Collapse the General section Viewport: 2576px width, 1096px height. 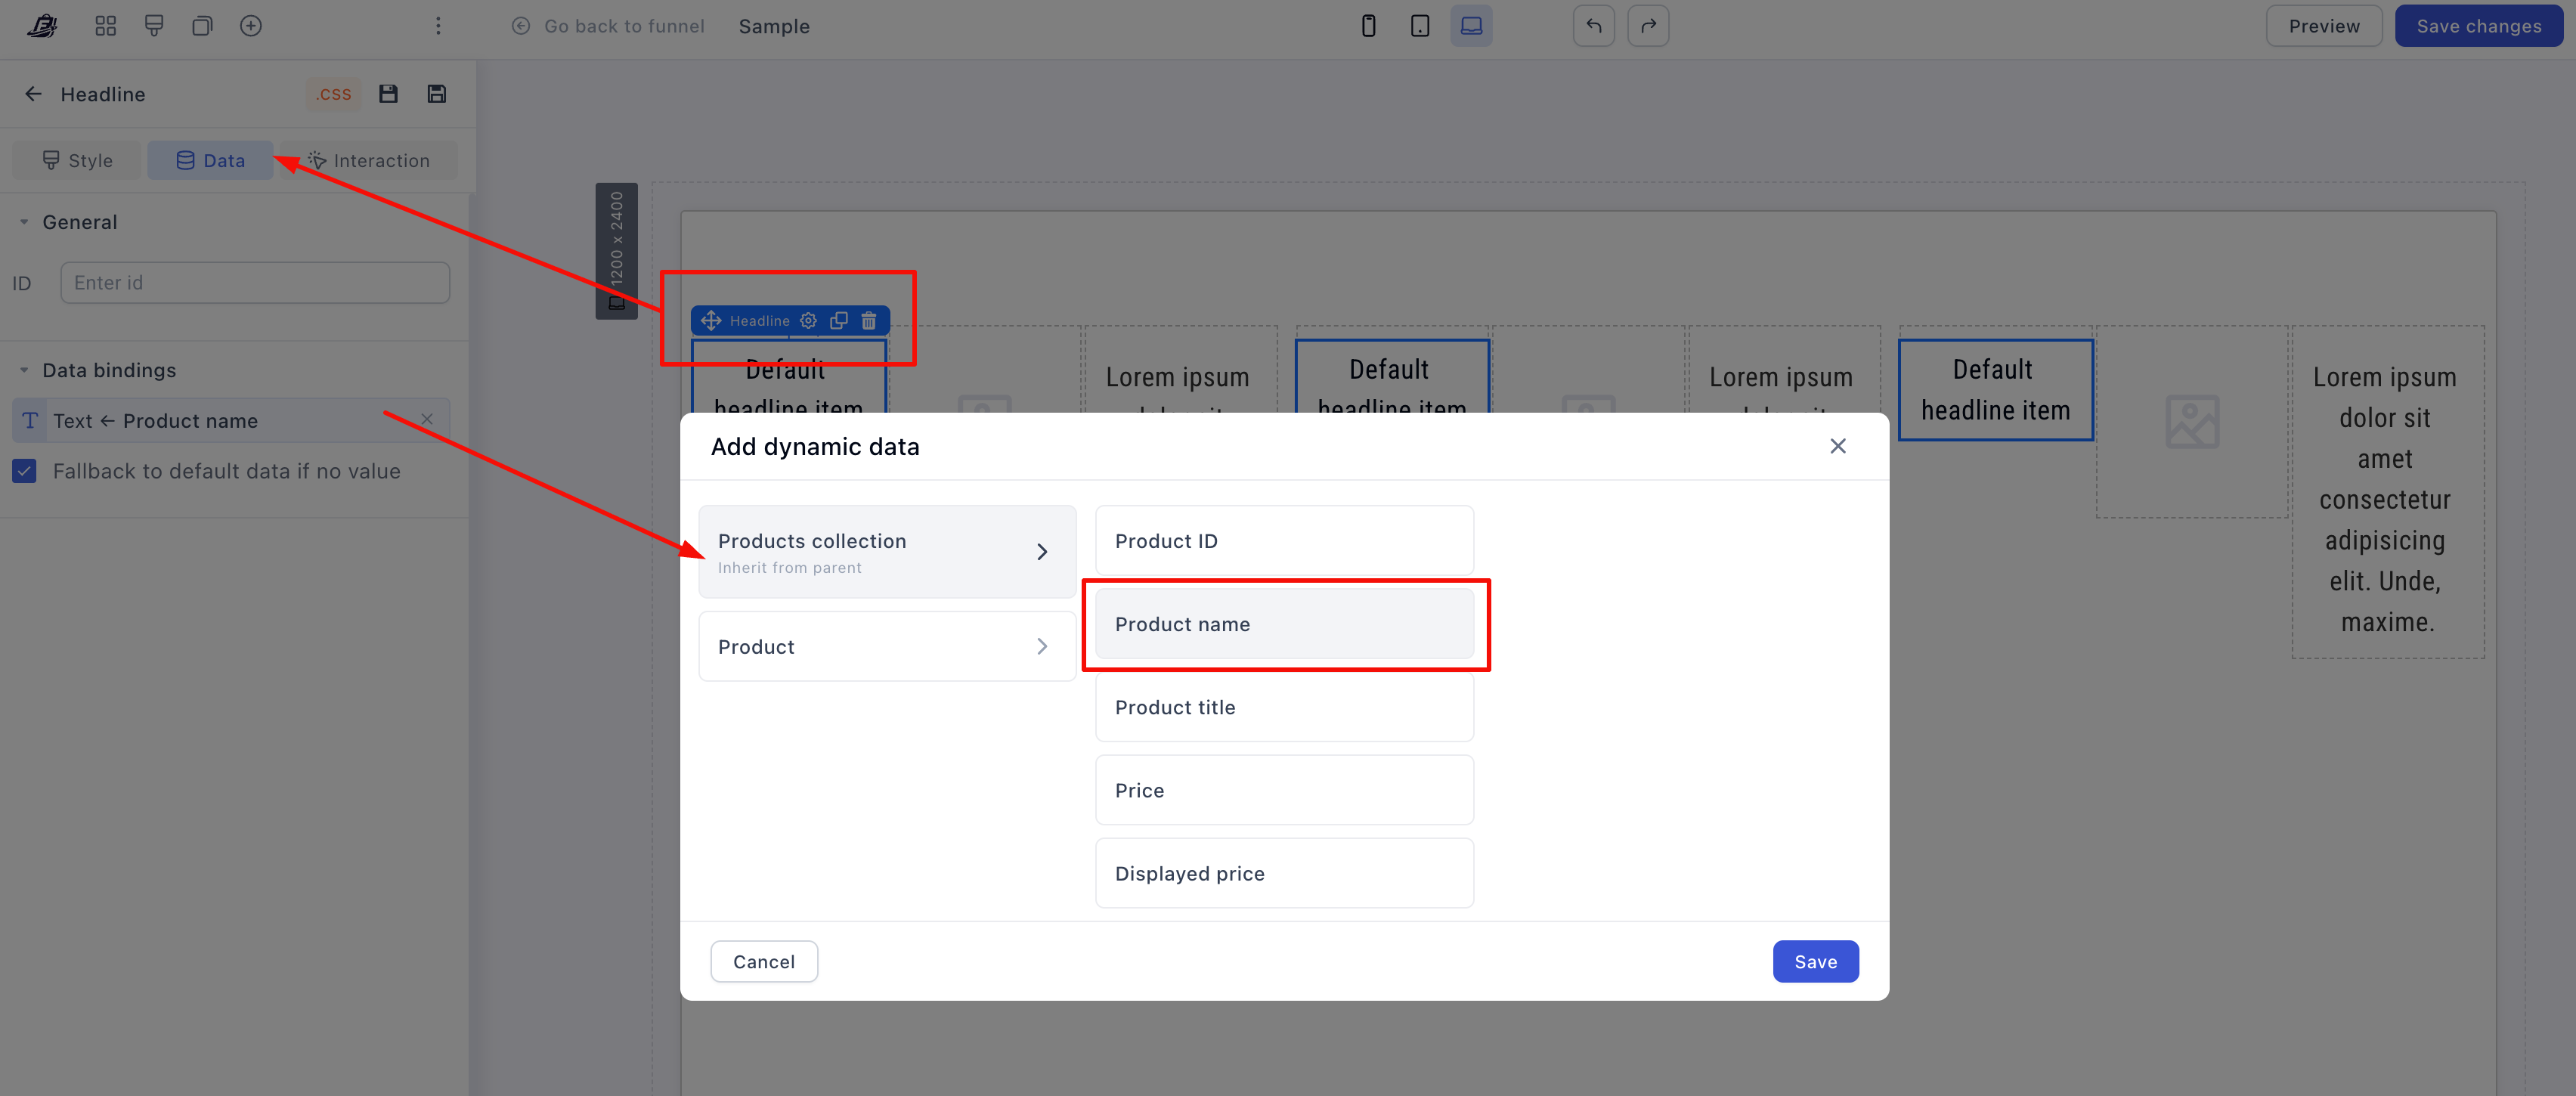coord(24,222)
